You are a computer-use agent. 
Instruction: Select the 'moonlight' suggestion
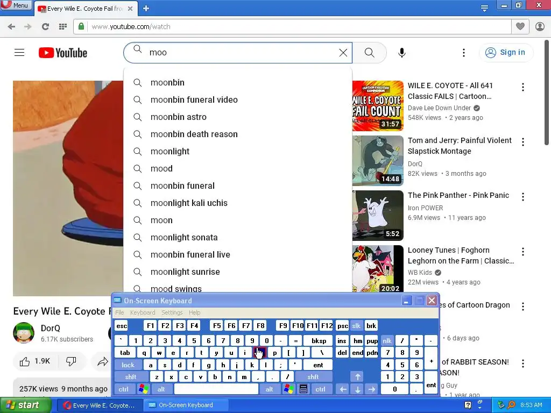pos(238,151)
